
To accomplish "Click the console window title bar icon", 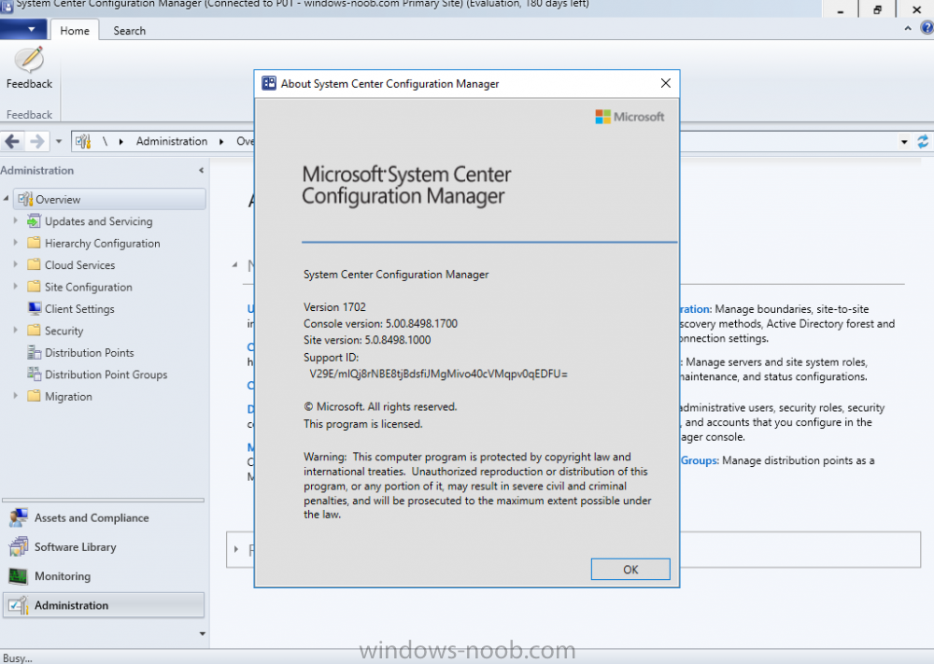I will pyautogui.click(x=7, y=6).
